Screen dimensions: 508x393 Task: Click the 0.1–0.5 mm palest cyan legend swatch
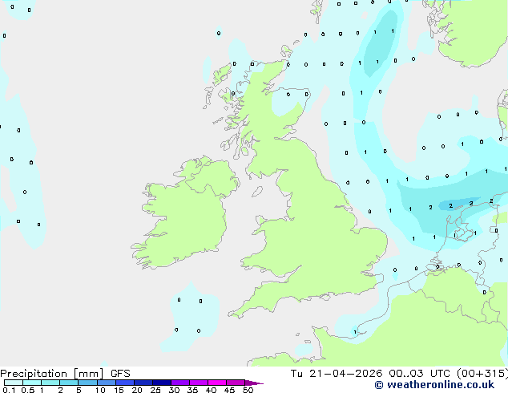pos(14,383)
